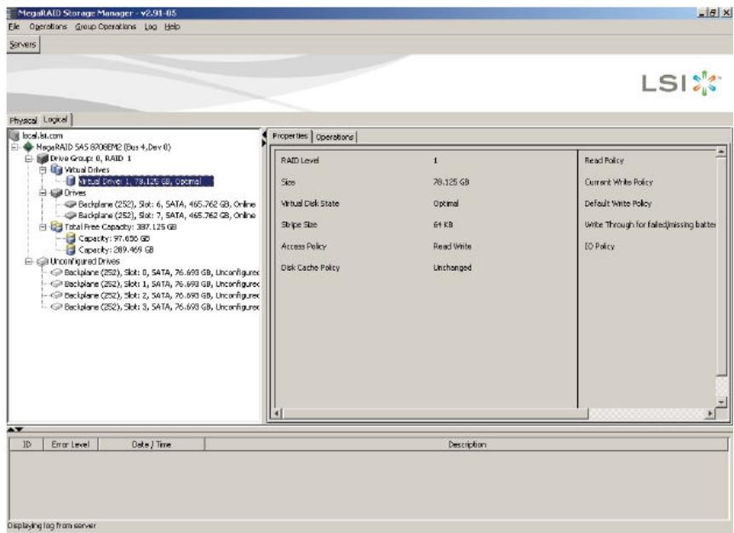Collapse the Virtual Drives node
This screenshot has width=734, height=533.
pos(43,170)
